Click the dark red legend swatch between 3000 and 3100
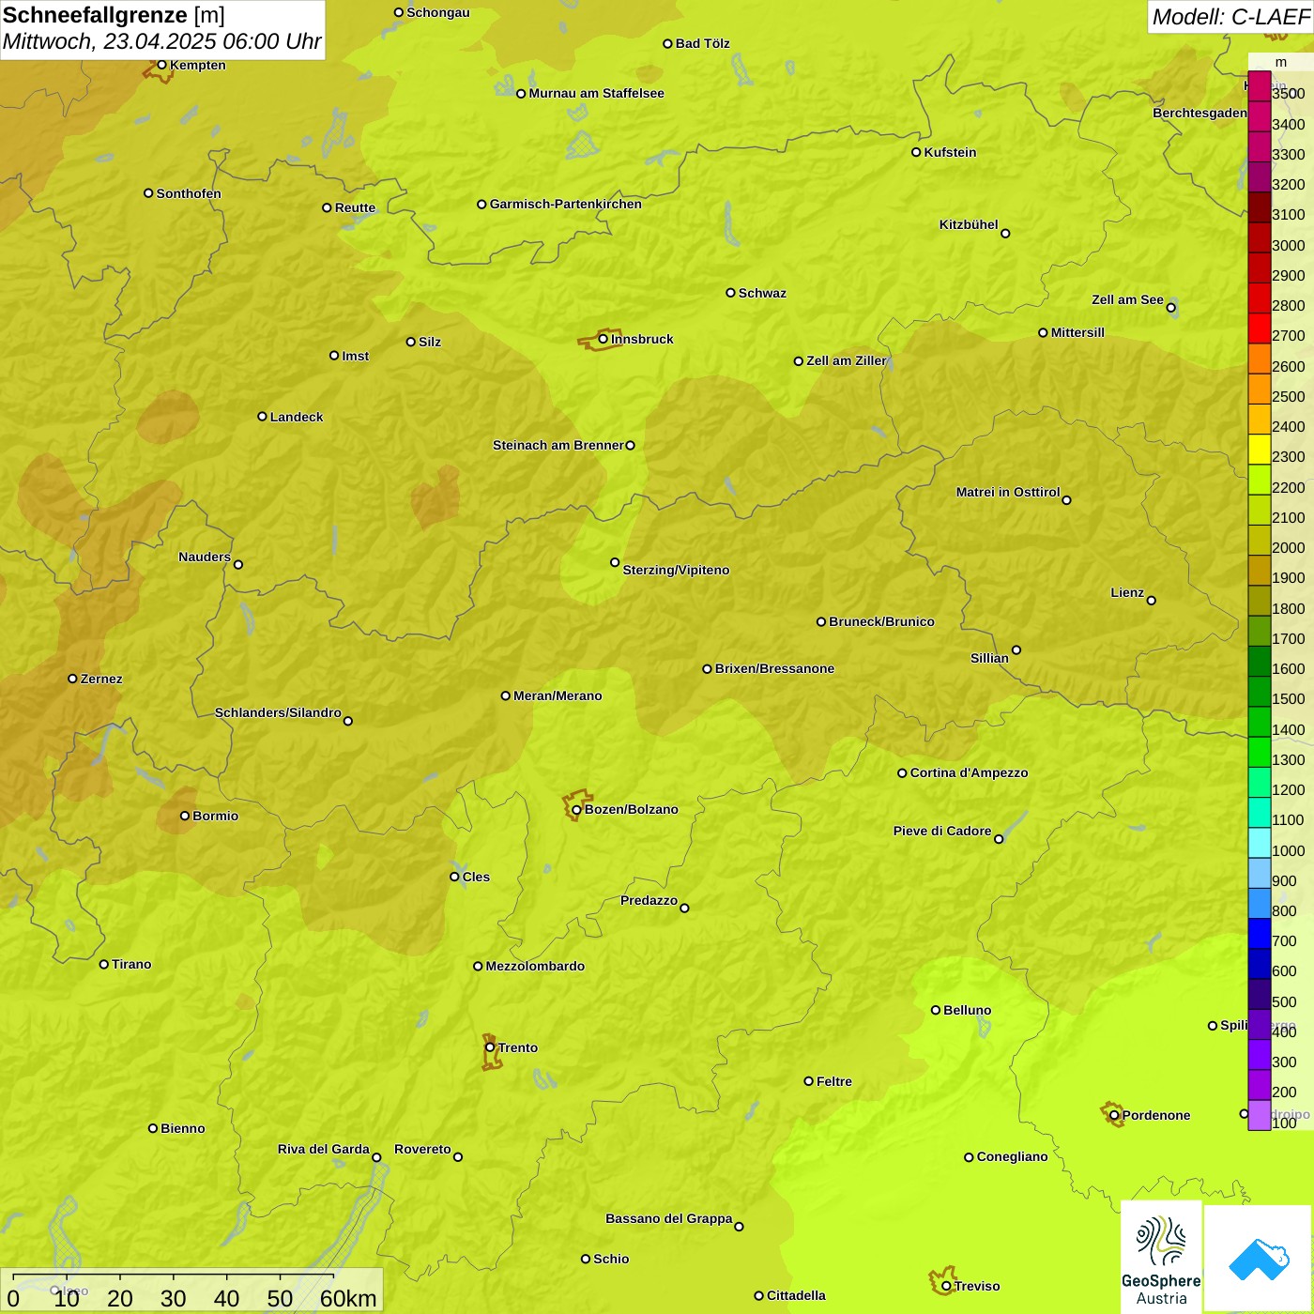 click(x=1260, y=237)
